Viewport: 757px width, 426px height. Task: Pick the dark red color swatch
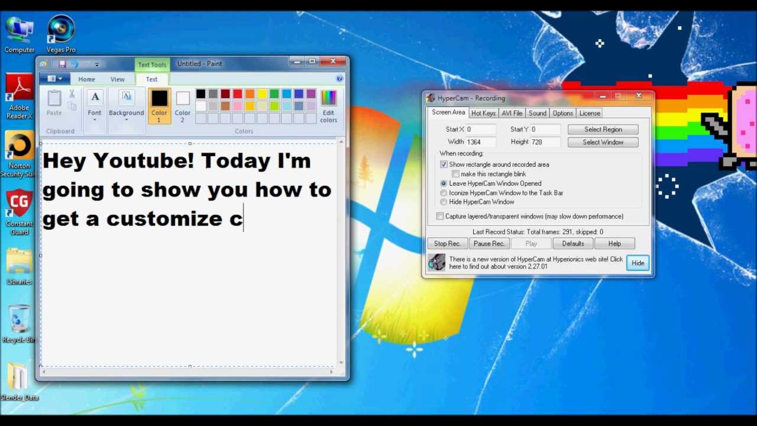225,94
